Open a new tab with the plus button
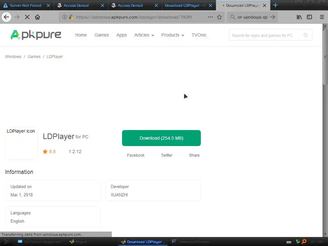 275,5
